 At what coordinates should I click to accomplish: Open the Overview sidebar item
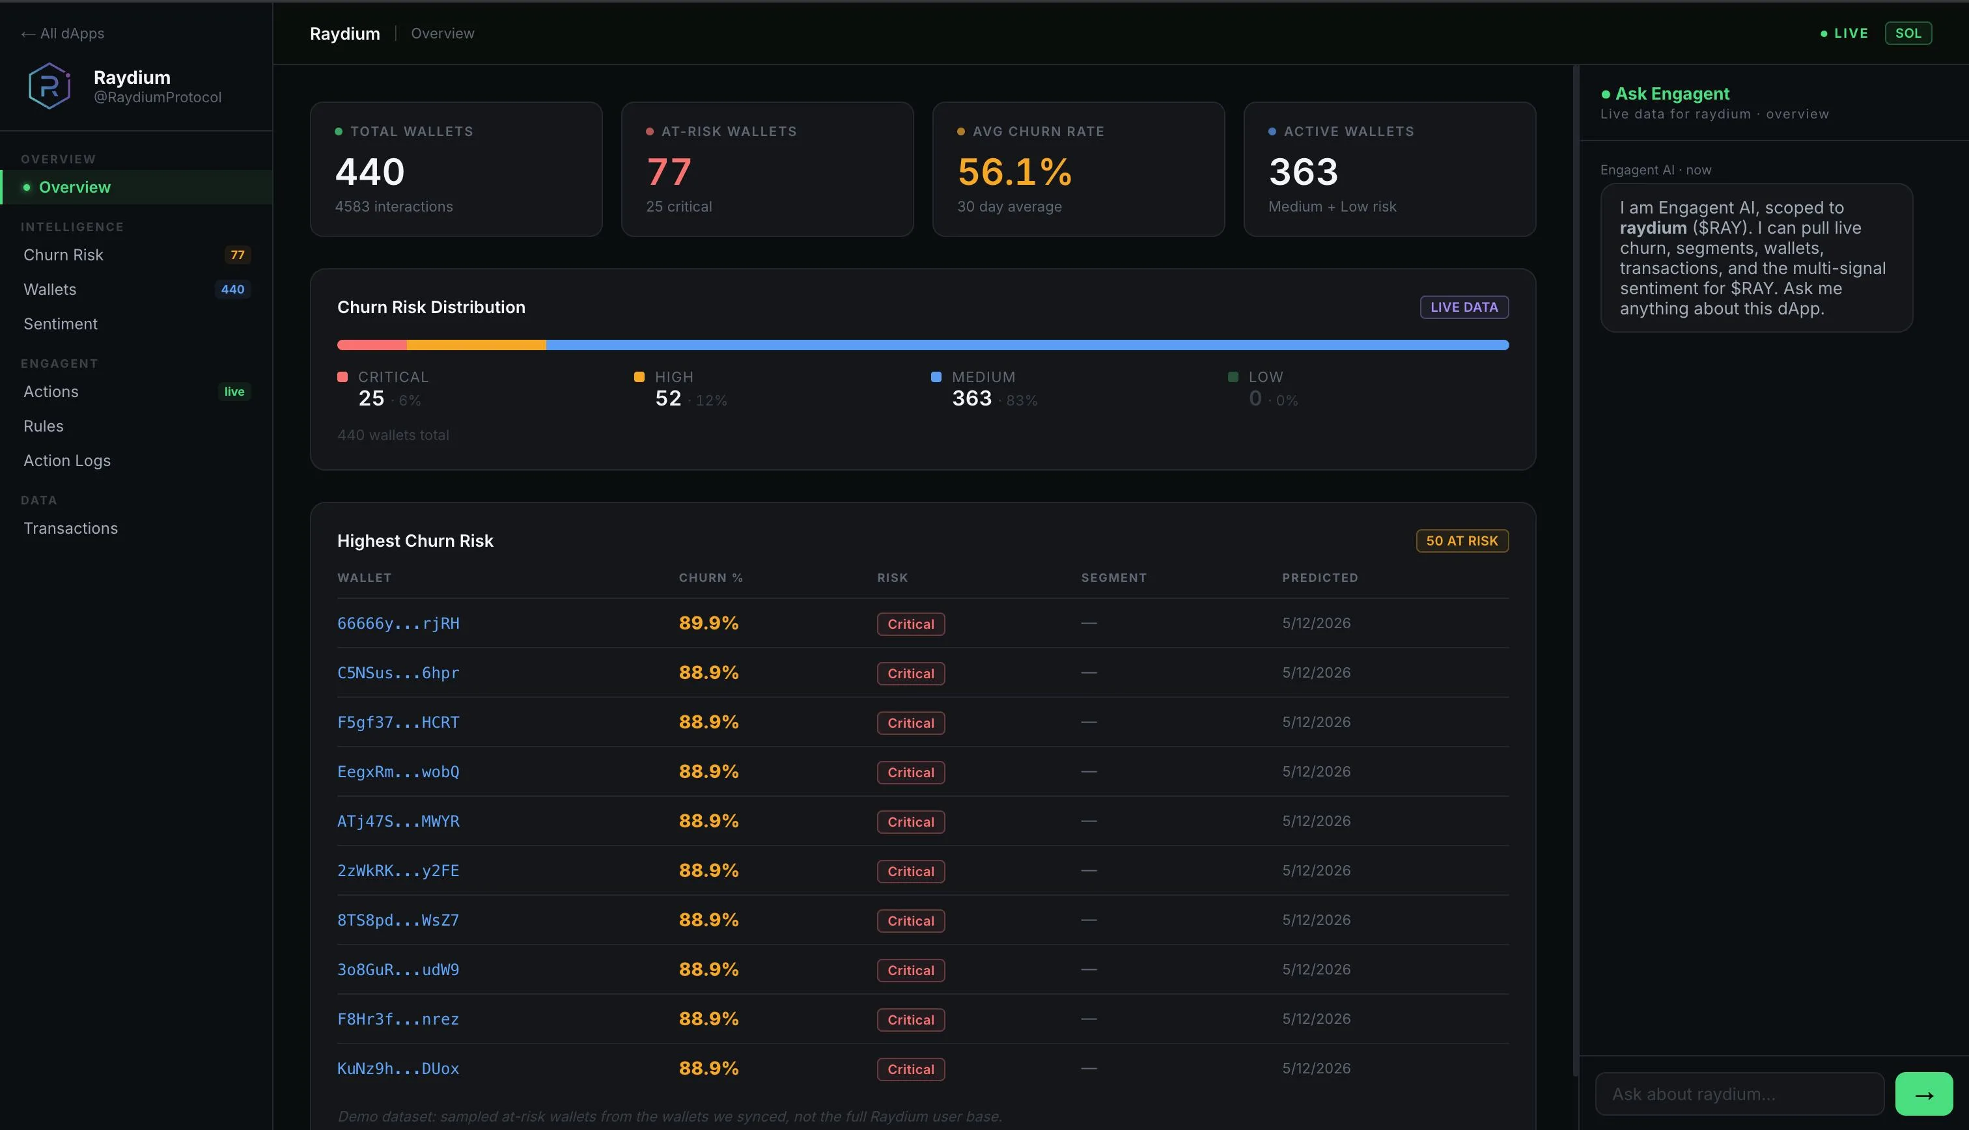(x=137, y=187)
